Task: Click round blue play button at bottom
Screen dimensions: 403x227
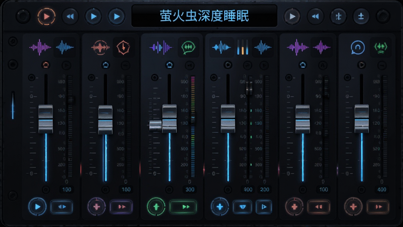Action: (x=37, y=207)
